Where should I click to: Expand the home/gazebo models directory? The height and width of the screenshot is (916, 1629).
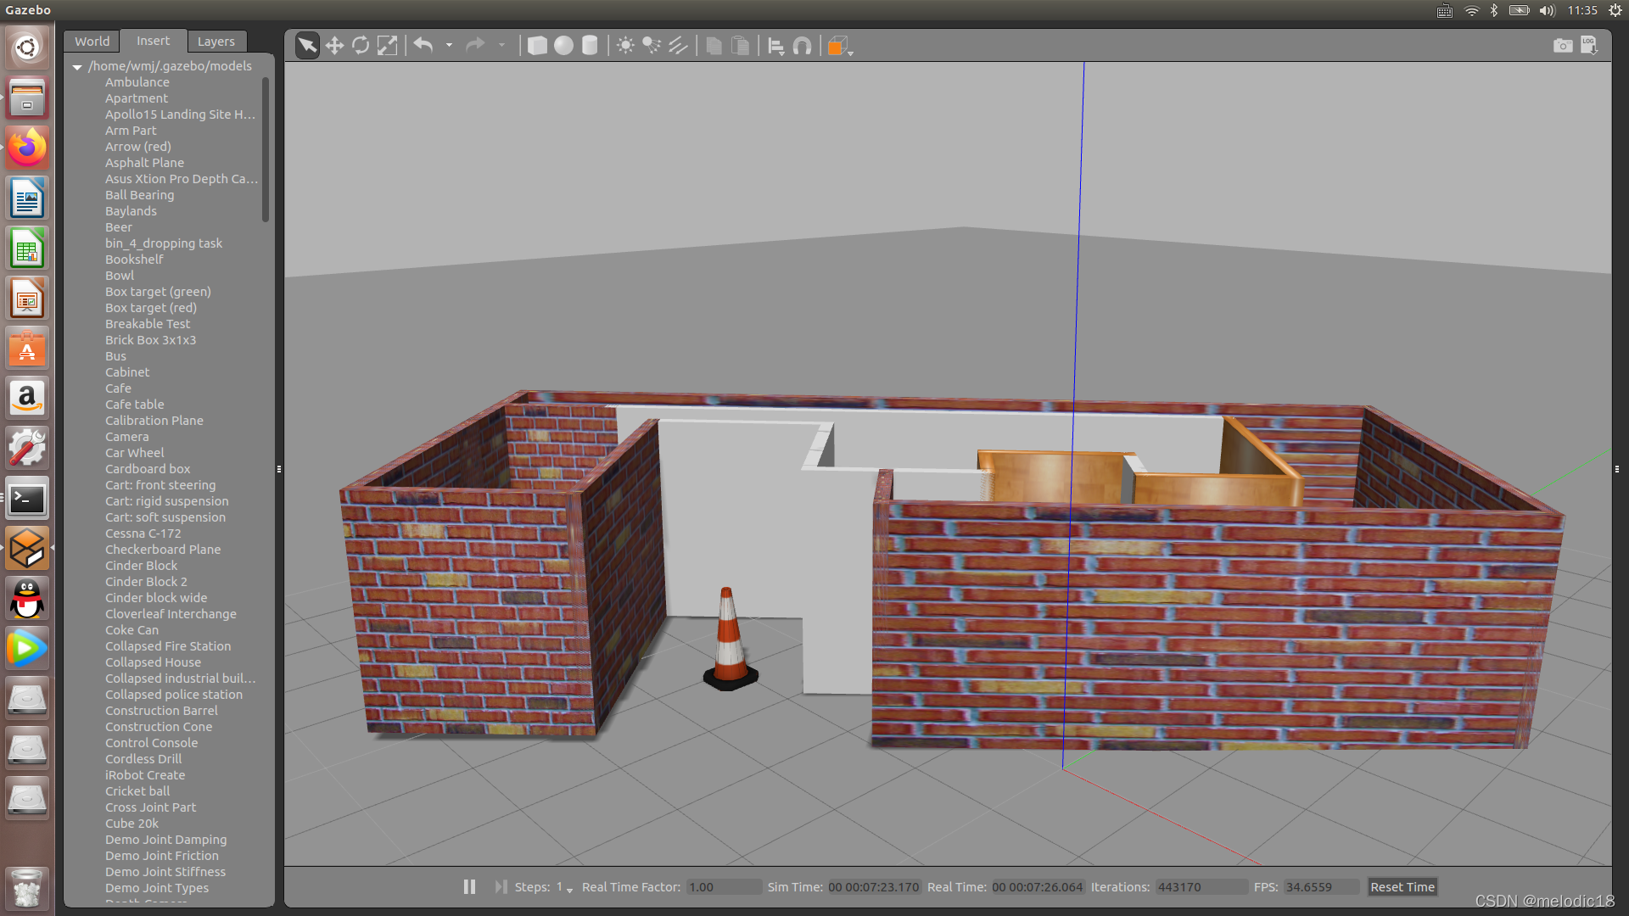tap(76, 64)
